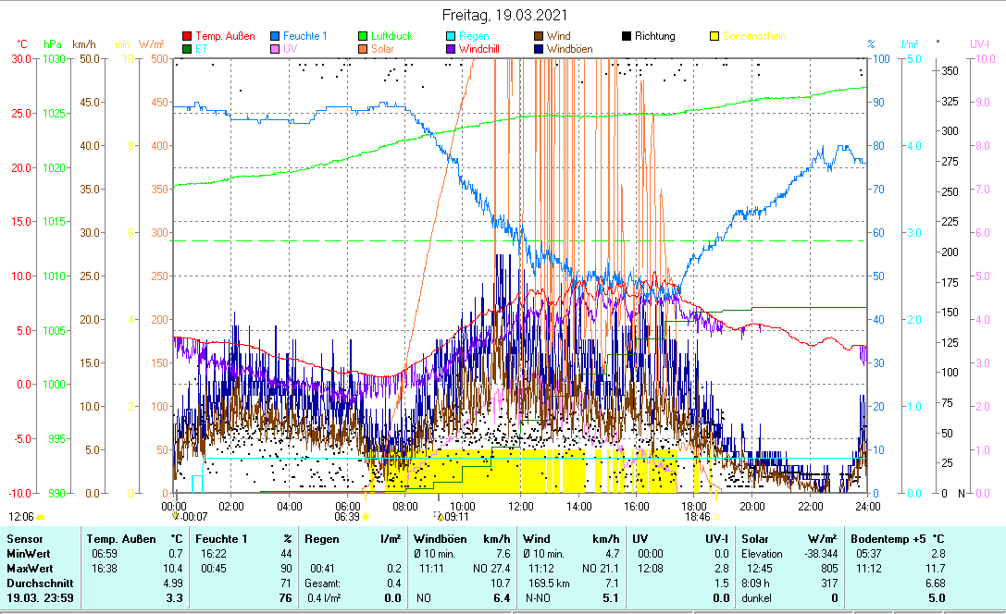The height and width of the screenshot is (614, 1006).
Task: Click the 12:00 label on time axis
Action: [x=521, y=506]
